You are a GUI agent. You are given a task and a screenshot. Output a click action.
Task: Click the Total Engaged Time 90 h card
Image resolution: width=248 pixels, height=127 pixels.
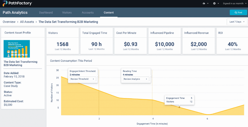(96, 41)
